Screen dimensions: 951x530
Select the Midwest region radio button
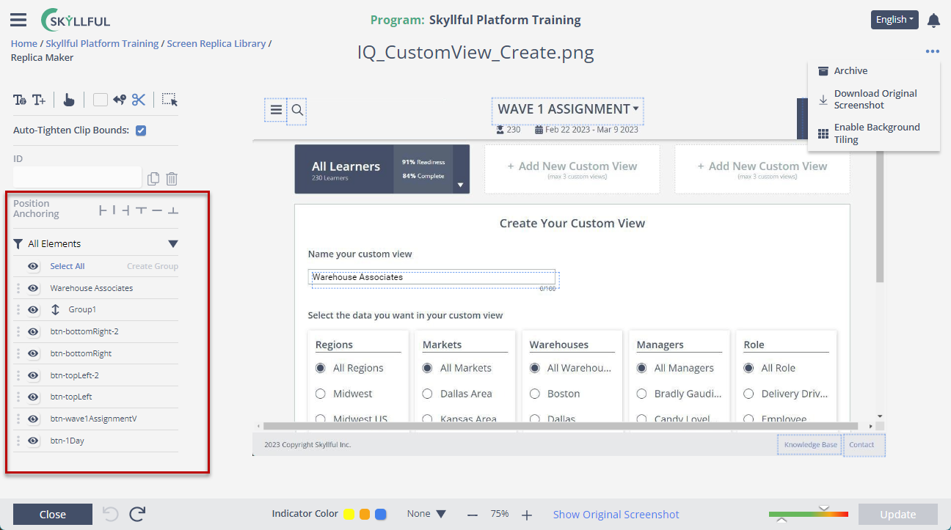(321, 394)
